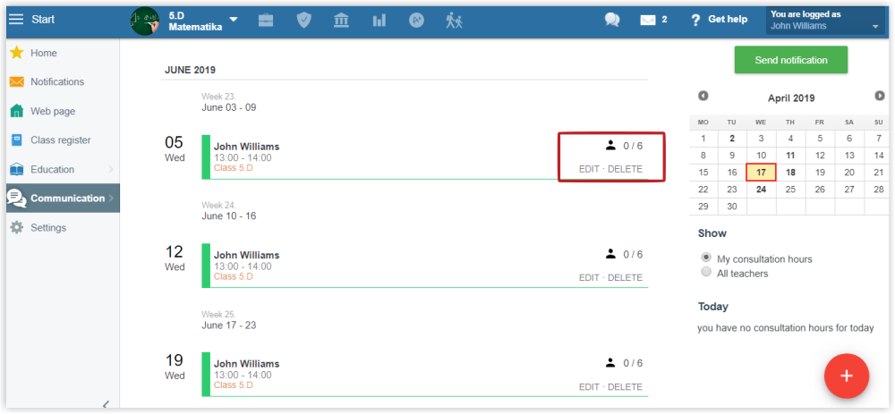Click Class 5.D on June 12 entry
The width and height of the screenshot is (895, 414).
coord(234,276)
